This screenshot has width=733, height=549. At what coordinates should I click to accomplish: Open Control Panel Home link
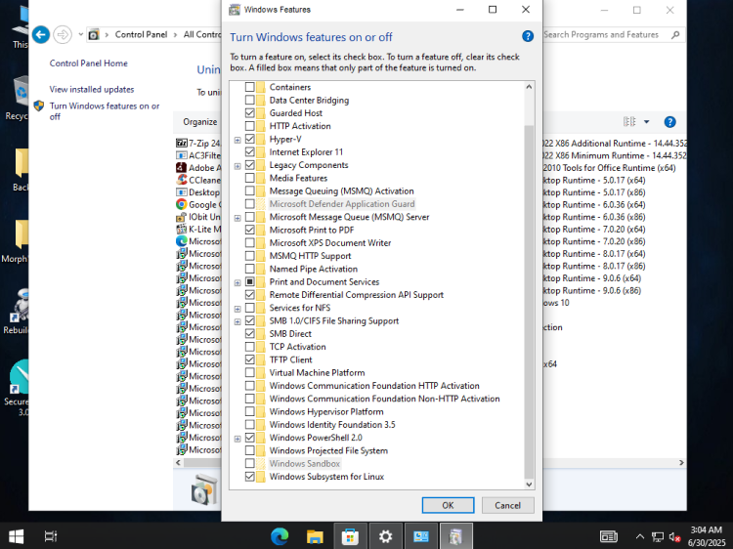coord(88,63)
